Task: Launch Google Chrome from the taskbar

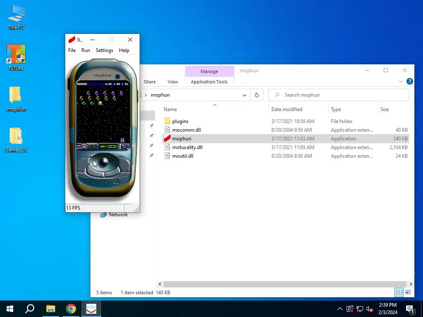Action: coord(71,309)
